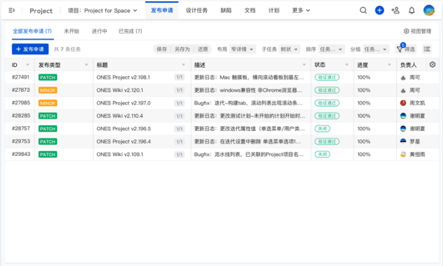This screenshot has width=443, height=266.
Task: Switch to 文档 tab
Action: (x=250, y=10)
